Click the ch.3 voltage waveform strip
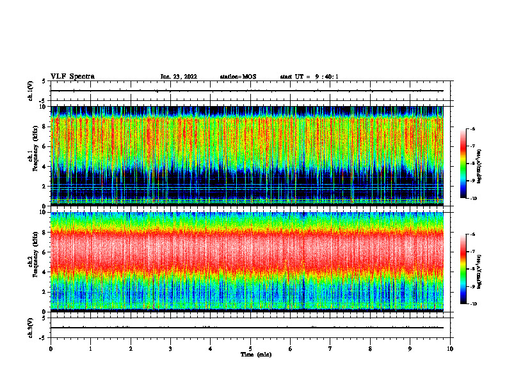Screen dimensions: 507x391 (250, 328)
